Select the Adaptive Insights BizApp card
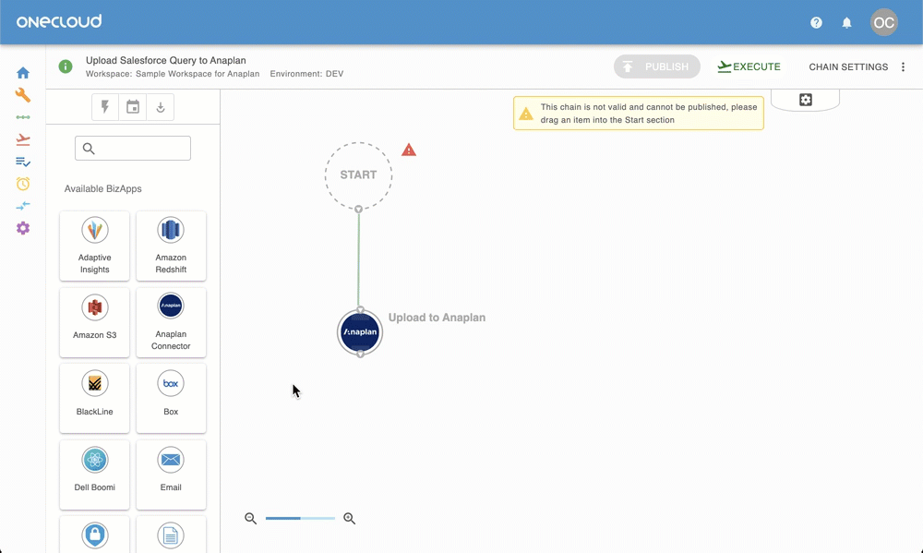Image resolution: width=923 pixels, height=553 pixels. 95,246
